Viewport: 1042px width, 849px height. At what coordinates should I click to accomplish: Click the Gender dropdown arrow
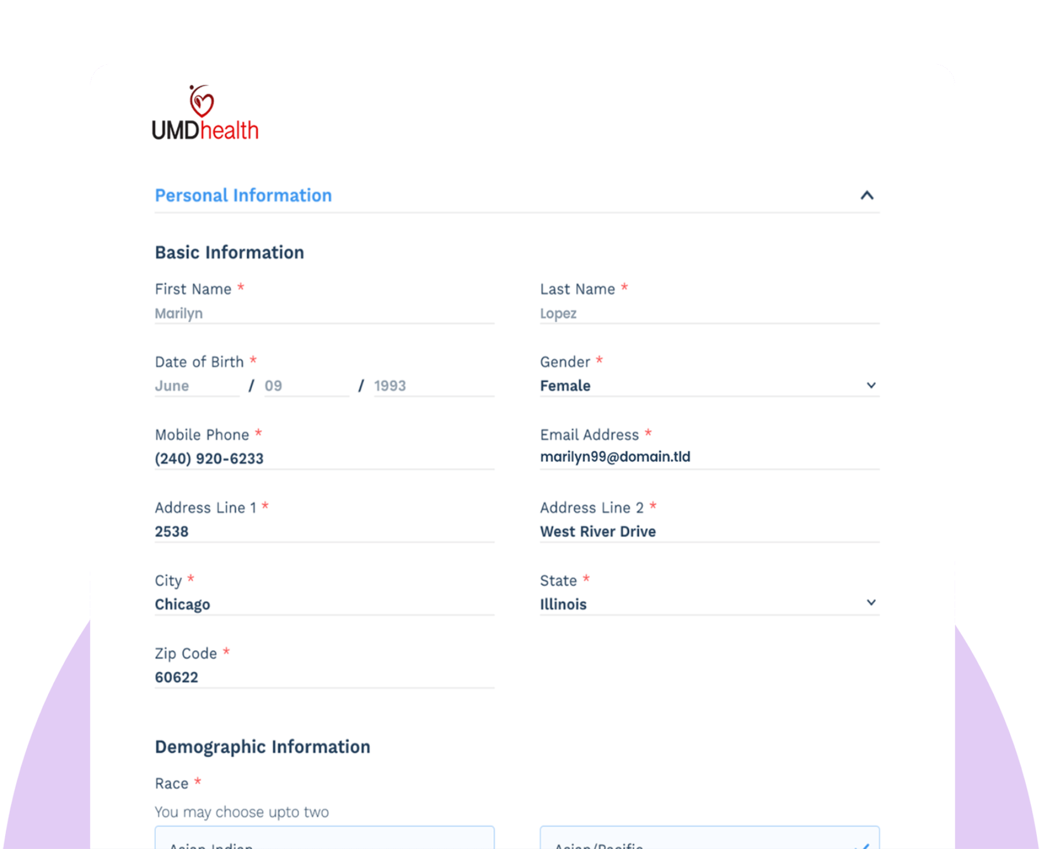(871, 385)
